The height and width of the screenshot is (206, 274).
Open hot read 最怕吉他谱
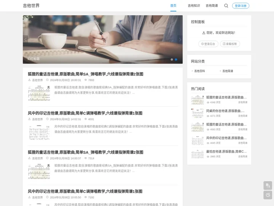point(226,151)
